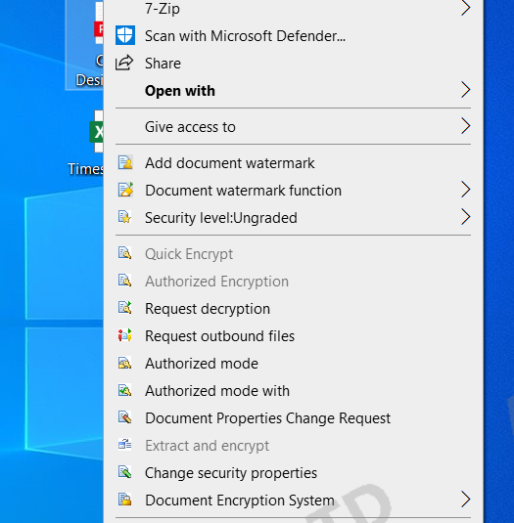Choose Document Properties Change Request
Image resolution: width=514 pixels, height=523 pixels.
tap(294, 417)
